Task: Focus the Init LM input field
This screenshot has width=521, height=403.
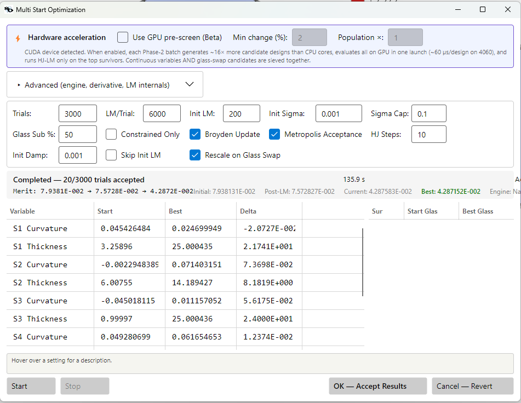Action: (242, 113)
